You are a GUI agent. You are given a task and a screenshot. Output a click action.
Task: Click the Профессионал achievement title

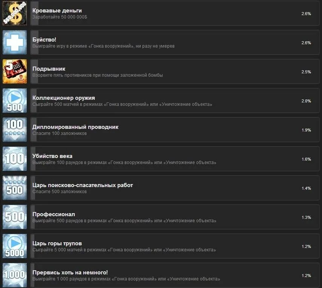coord(54,214)
